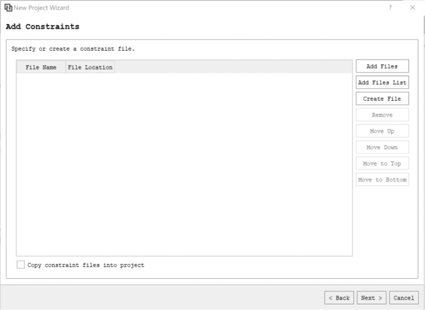Close the New Project Wizard window
The height and width of the screenshot is (310, 425).
point(412,7)
